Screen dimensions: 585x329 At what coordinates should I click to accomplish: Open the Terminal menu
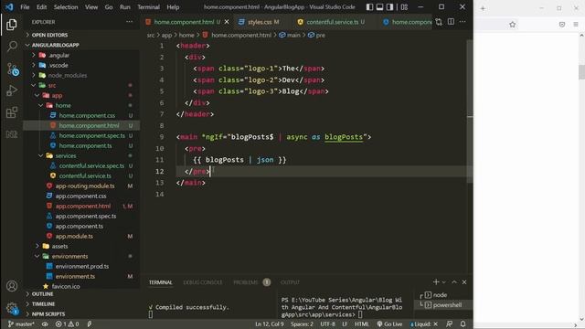(148, 7)
